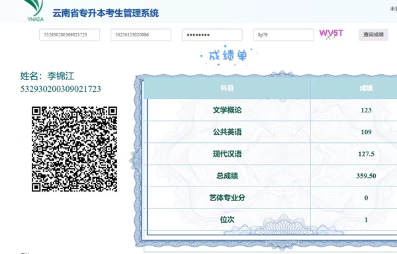Click the 查询成绩 button
The width and height of the screenshot is (397, 254).
(373, 34)
